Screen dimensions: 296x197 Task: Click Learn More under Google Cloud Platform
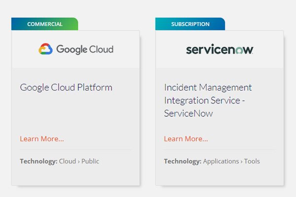pos(42,139)
